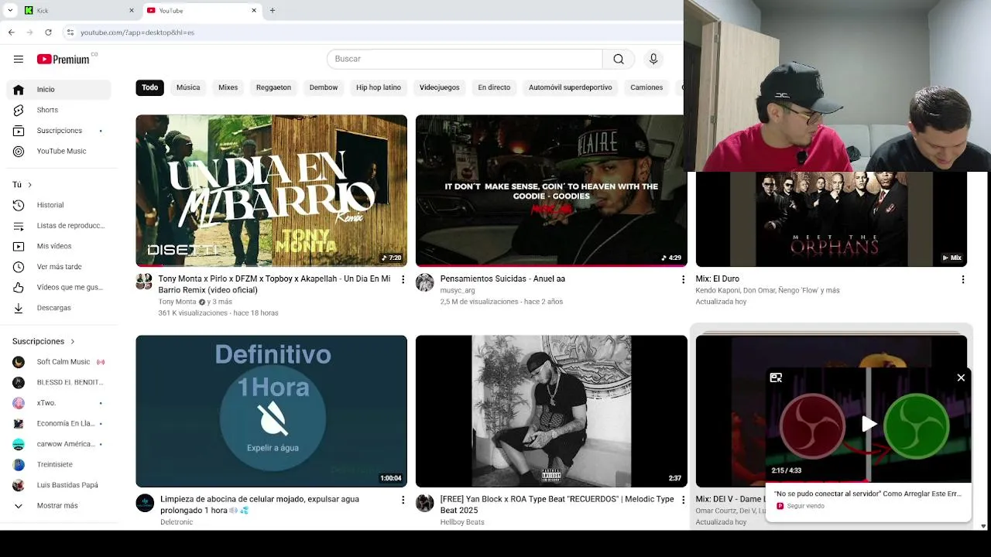Open Yan Block type beat thumbnail
The width and height of the screenshot is (991, 557).
pos(551,411)
